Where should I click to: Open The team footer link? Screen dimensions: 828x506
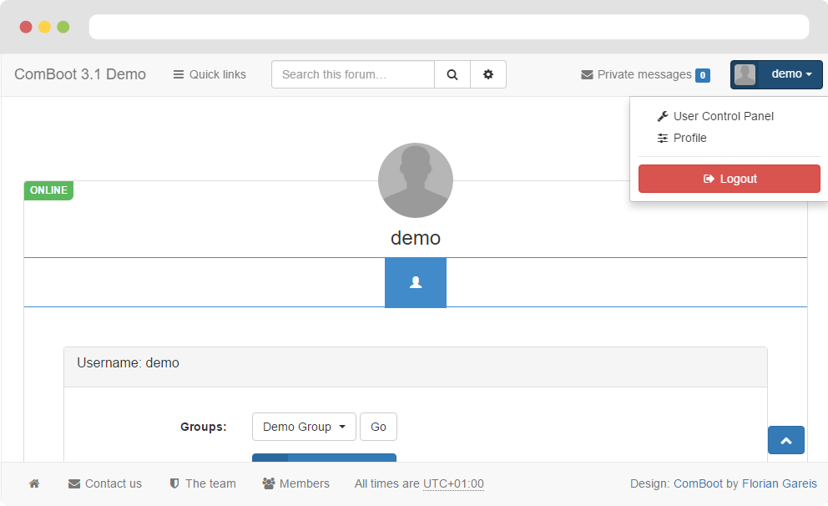click(203, 483)
